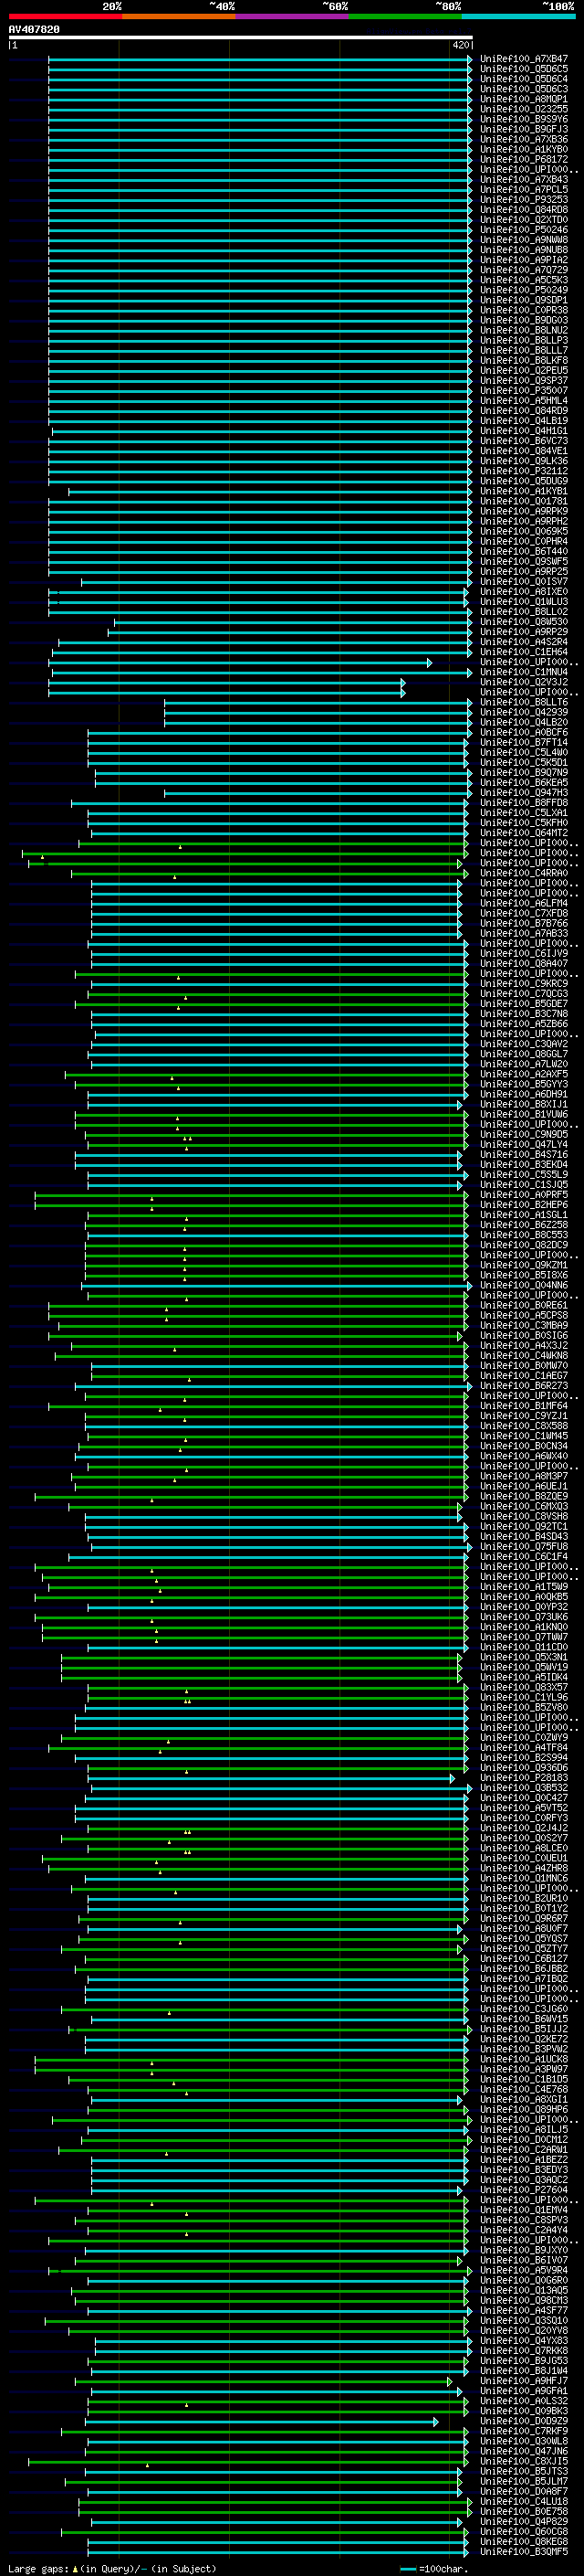This screenshot has width=584, height=2576.
Task: Open hit UniRef100_P68172
Action: pyautogui.click(x=524, y=159)
